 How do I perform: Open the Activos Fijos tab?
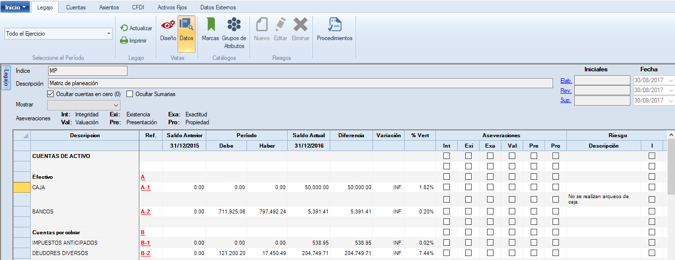[172, 7]
